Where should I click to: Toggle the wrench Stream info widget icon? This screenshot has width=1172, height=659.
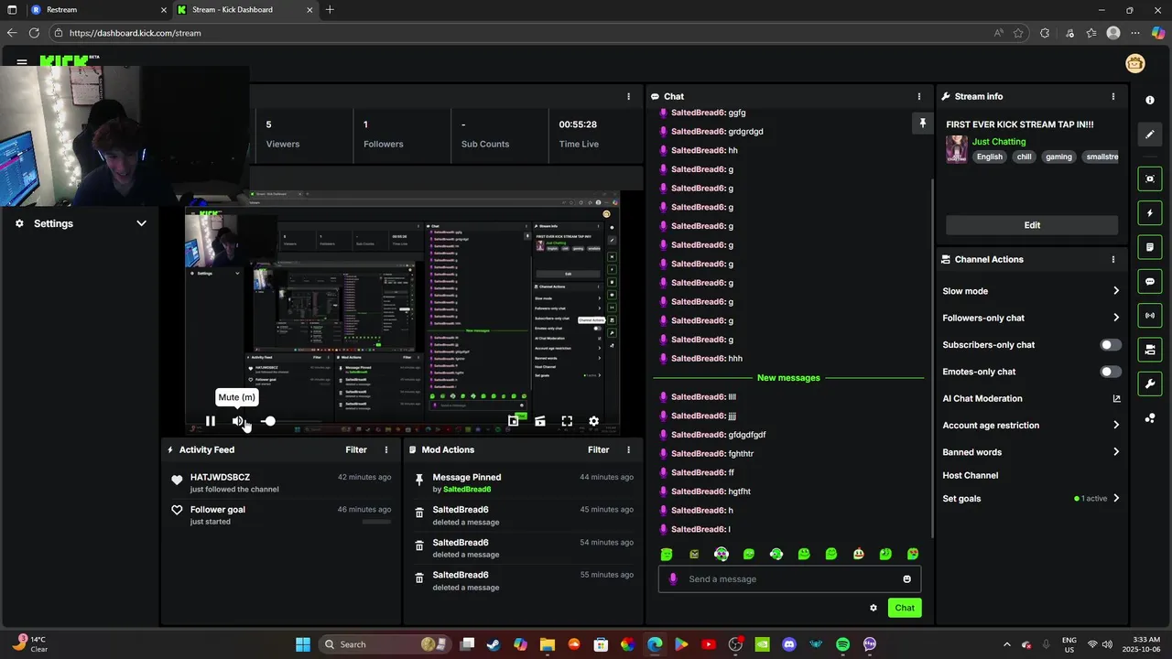(x=1150, y=384)
